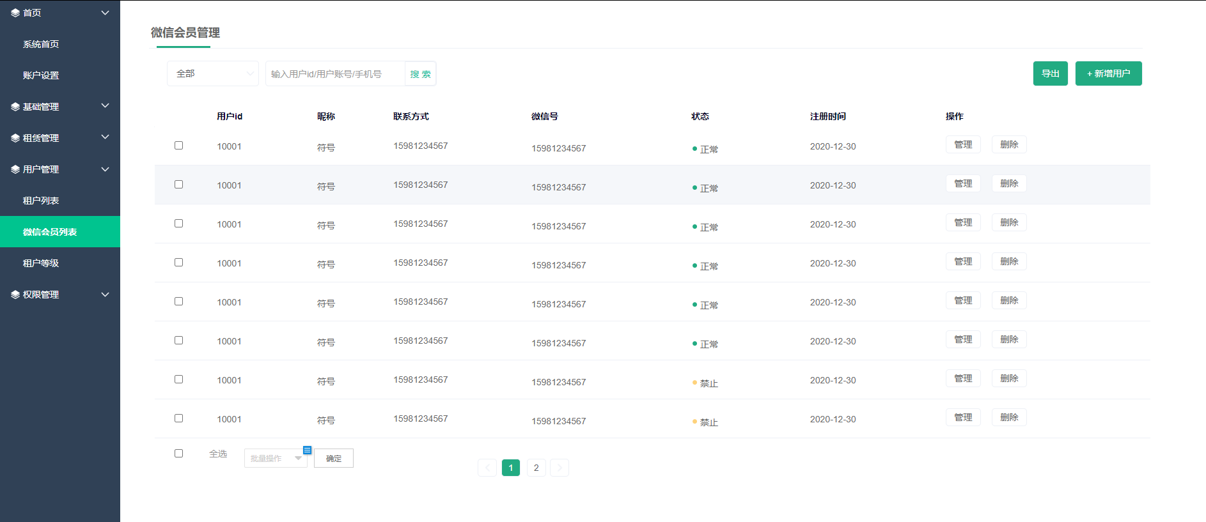This screenshot has height=522, width=1206.
Task: Go to next page with right arrow
Action: (x=560, y=468)
